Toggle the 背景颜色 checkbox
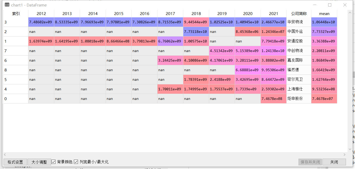355x169 pixels. tap(54, 162)
